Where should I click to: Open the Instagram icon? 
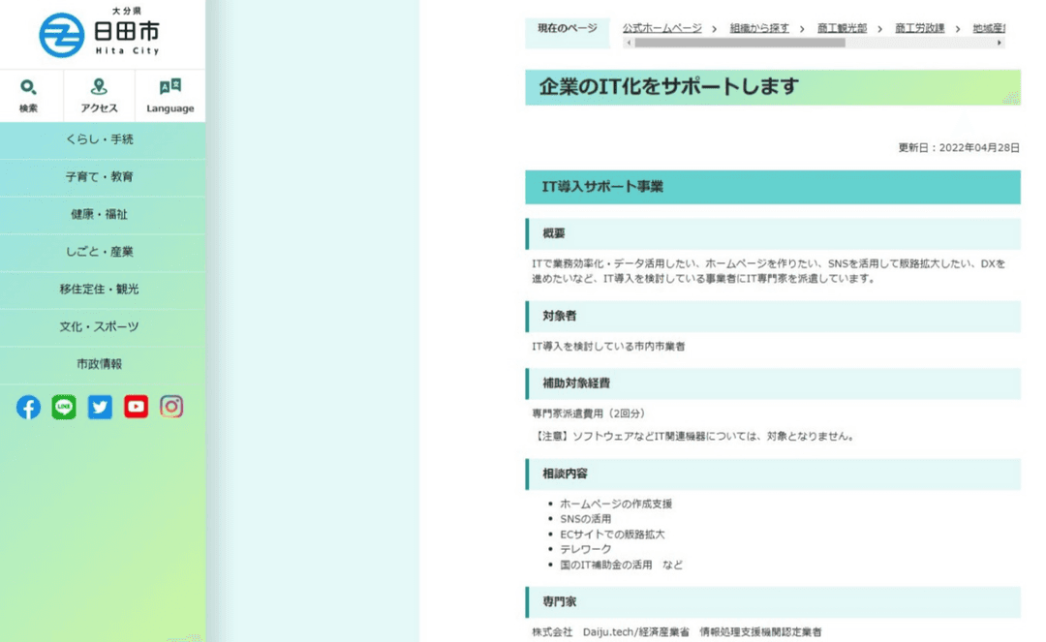(171, 407)
